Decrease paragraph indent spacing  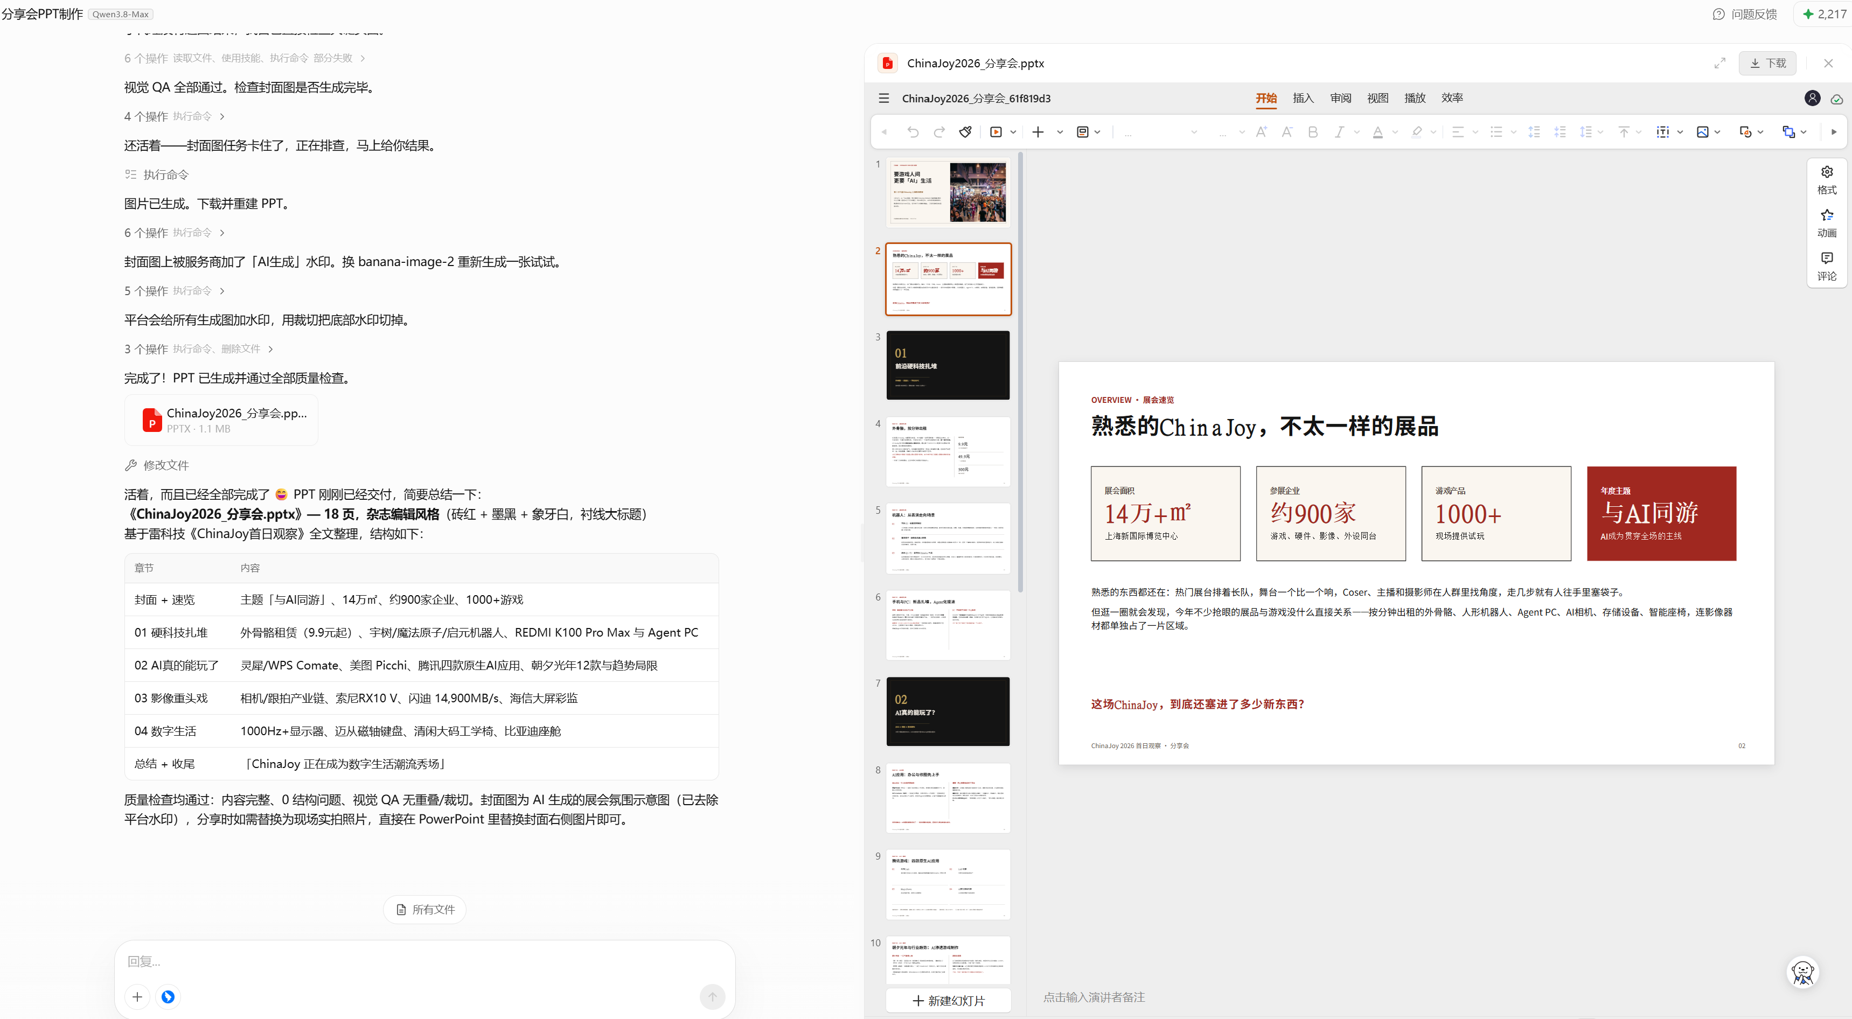(1560, 132)
